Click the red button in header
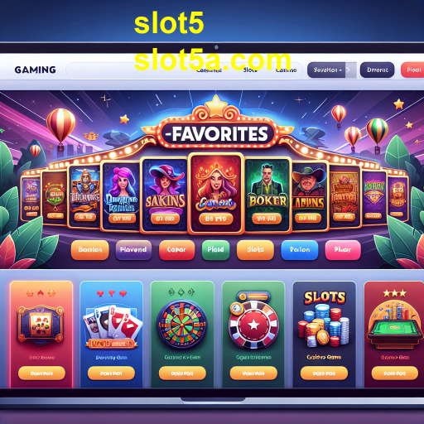424x424 pixels. pyautogui.click(x=412, y=70)
